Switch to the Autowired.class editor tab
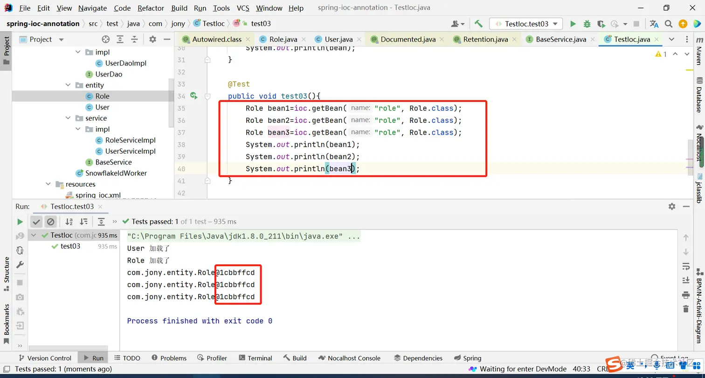Screen dimensions: 705x378 216,39
